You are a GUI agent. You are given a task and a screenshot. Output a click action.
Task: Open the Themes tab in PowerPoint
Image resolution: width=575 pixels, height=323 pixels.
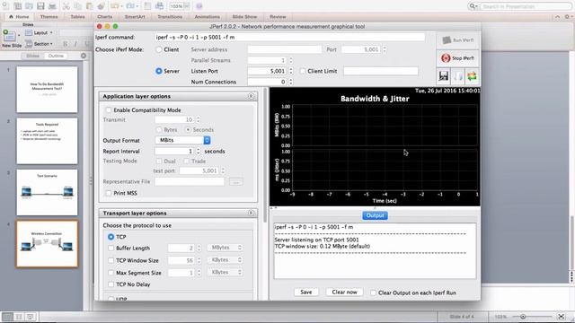click(49, 17)
